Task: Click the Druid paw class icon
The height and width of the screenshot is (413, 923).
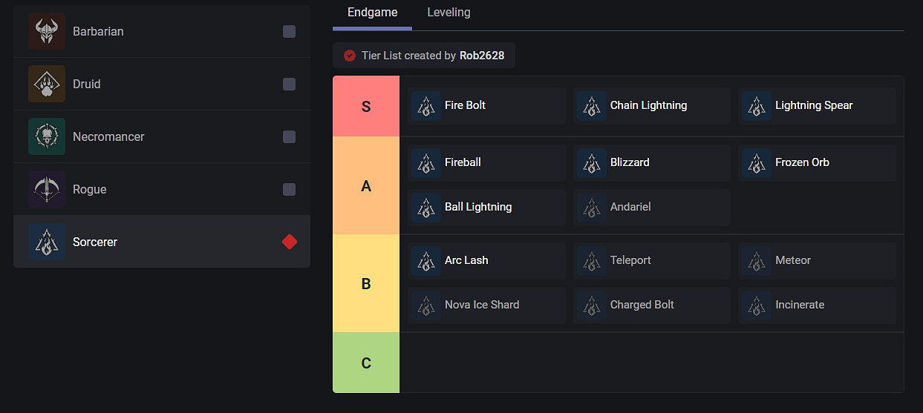Action: 47,84
